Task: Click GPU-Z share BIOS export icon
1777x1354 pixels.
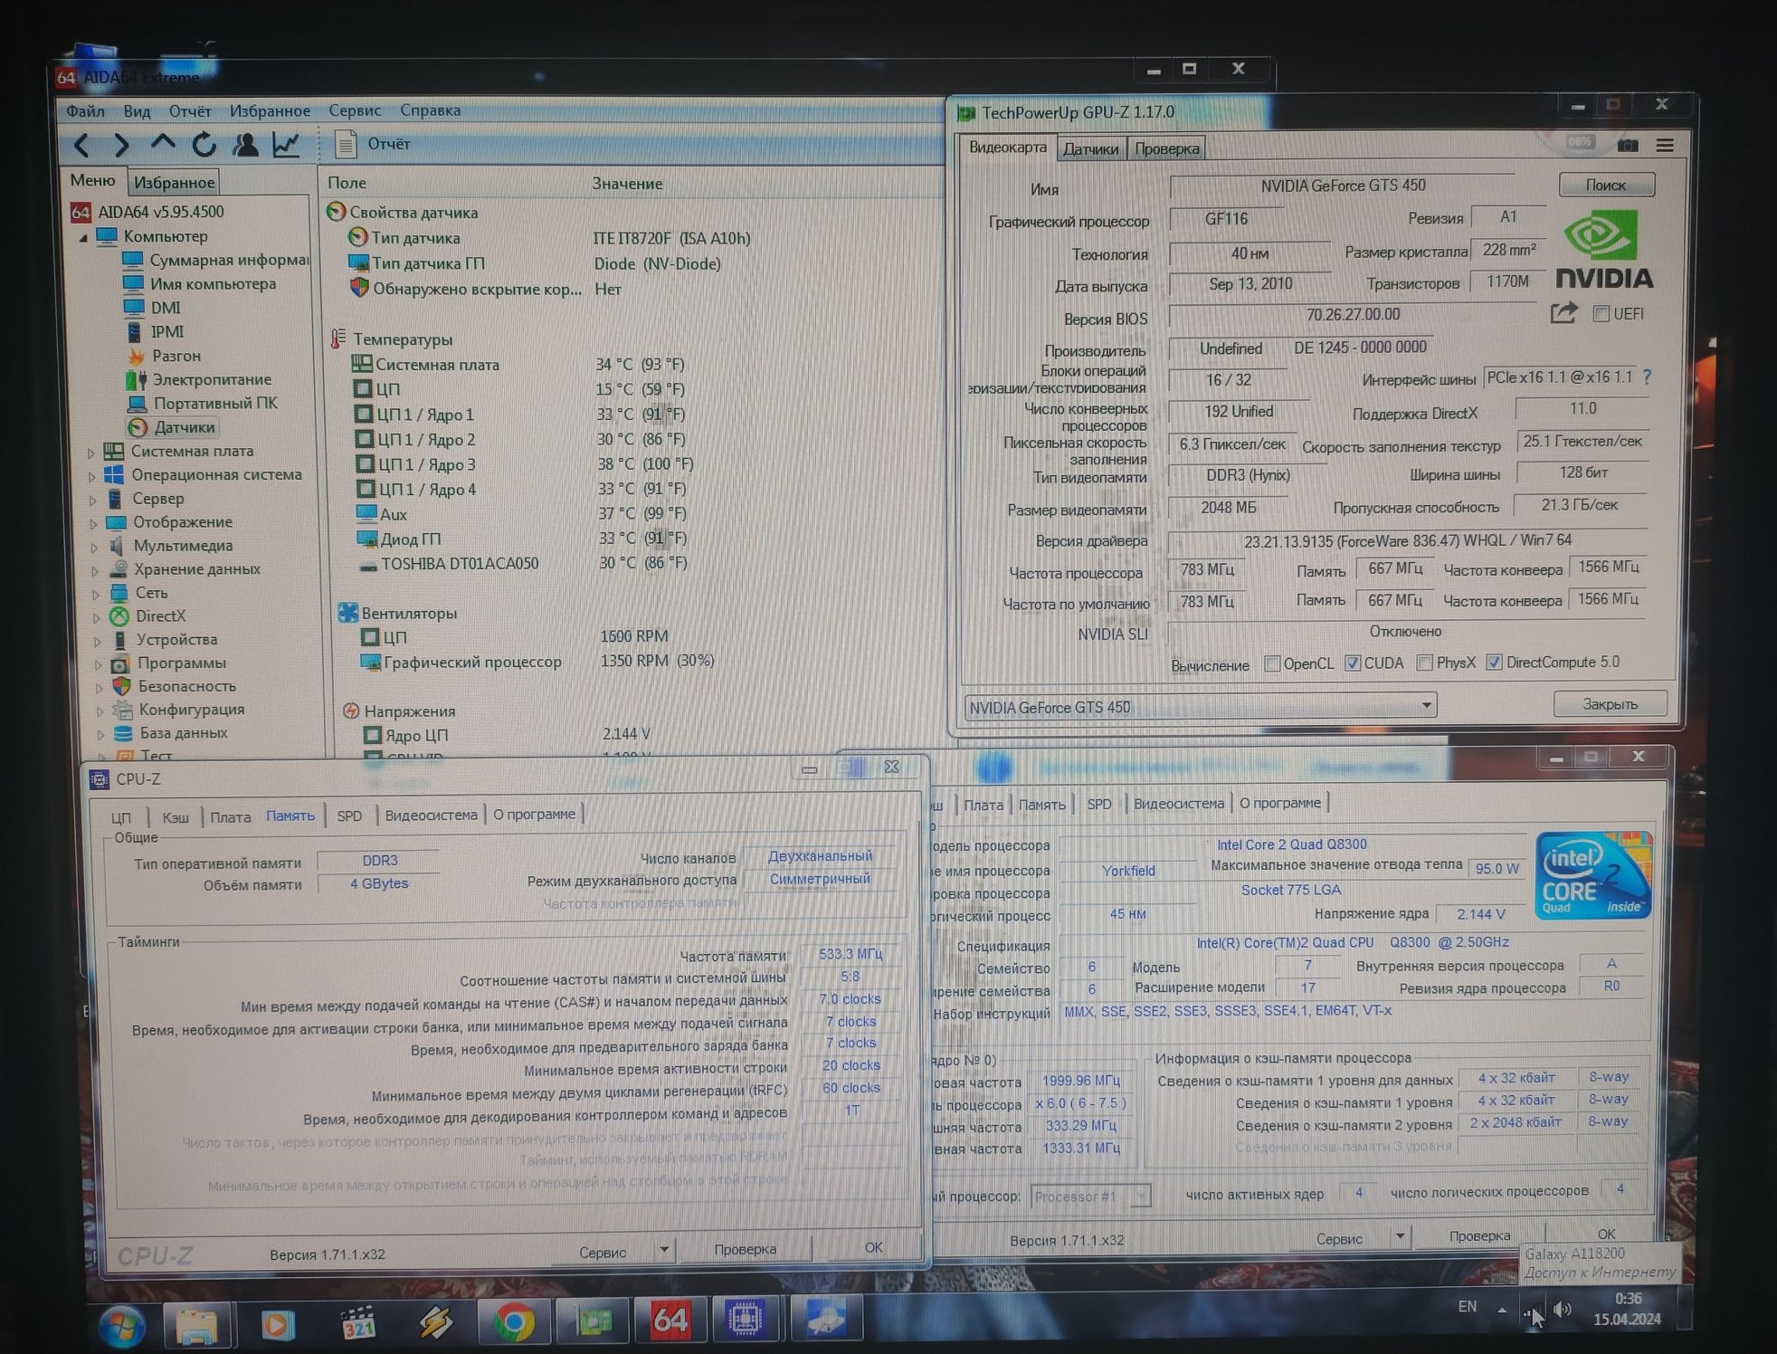Action: (1564, 313)
